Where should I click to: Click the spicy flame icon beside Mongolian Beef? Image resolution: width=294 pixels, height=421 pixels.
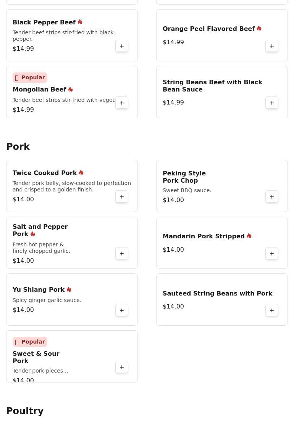click(x=71, y=89)
